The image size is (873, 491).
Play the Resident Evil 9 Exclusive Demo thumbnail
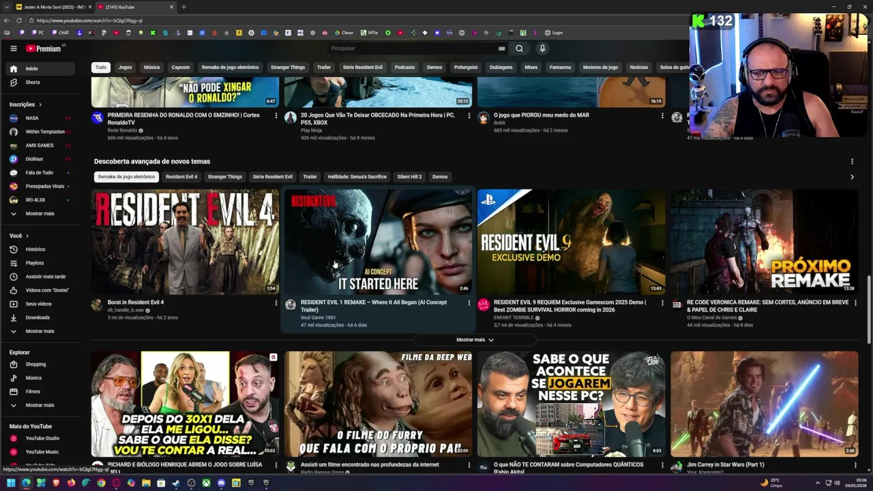[x=571, y=241]
